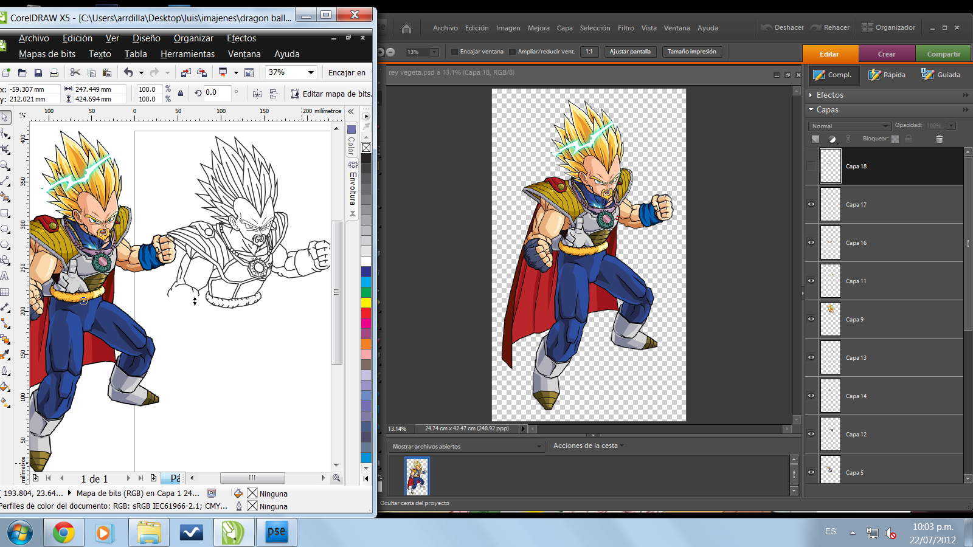The image size is (973, 547).
Task: Select the Ellipse tool in CorelDRAW toolbox
Action: coord(5,229)
